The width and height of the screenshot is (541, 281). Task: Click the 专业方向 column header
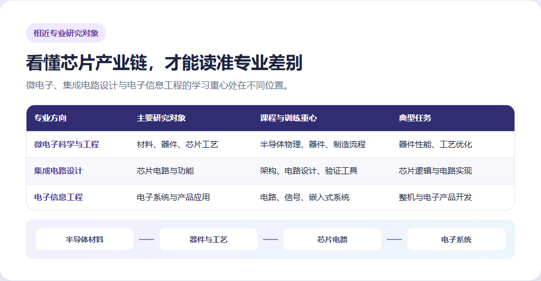(x=50, y=118)
